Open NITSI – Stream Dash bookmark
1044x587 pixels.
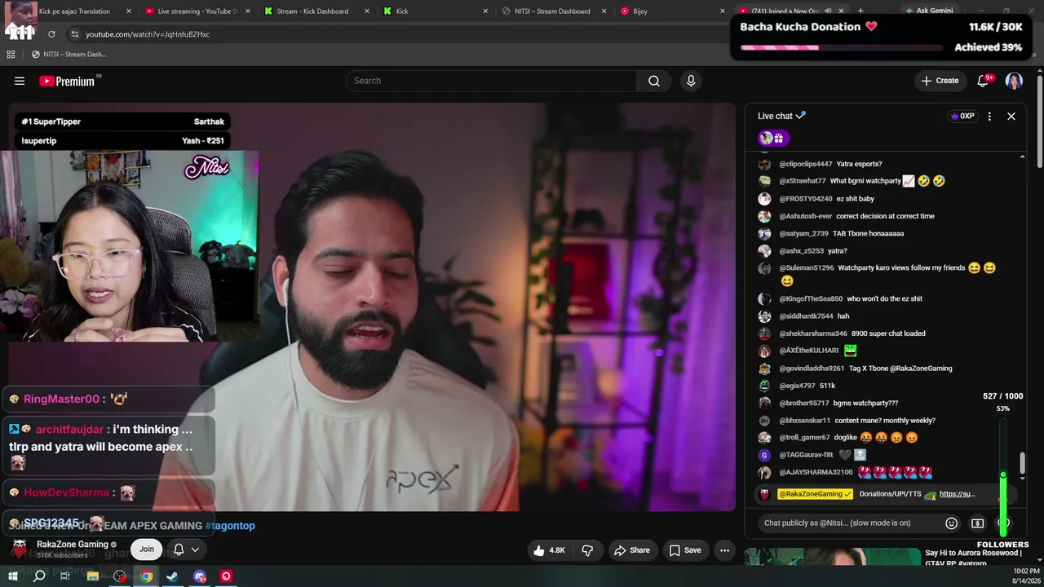69,55
